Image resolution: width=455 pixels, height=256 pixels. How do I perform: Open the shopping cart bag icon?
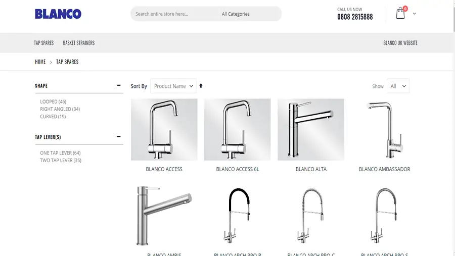point(400,13)
